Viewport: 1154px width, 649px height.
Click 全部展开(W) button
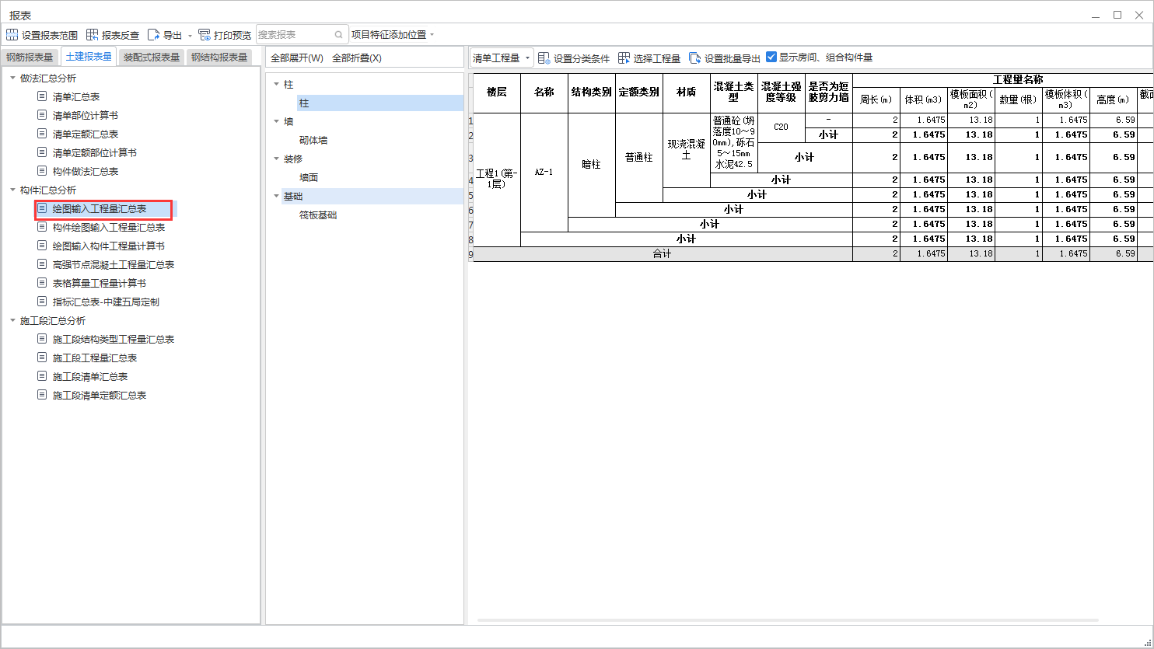point(297,58)
